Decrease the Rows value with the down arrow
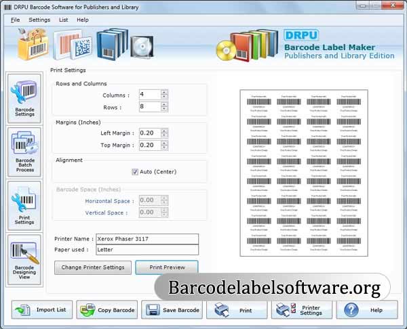 (164, 109)
